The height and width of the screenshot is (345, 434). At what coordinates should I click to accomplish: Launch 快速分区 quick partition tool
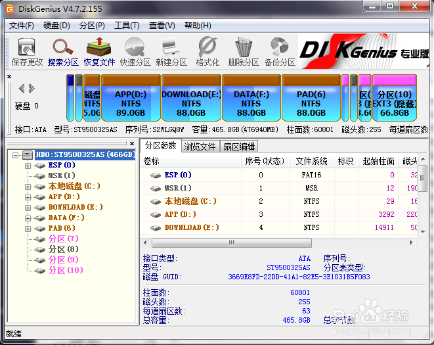135,52
